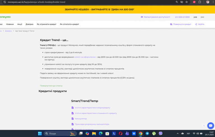Open Viber from the taskbar
Viewport: 215px width, 137px height.
(161, 133)
